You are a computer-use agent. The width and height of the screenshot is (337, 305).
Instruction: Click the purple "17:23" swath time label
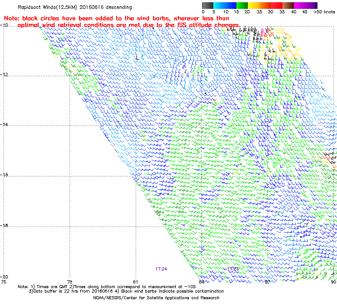tap(233, 269)
